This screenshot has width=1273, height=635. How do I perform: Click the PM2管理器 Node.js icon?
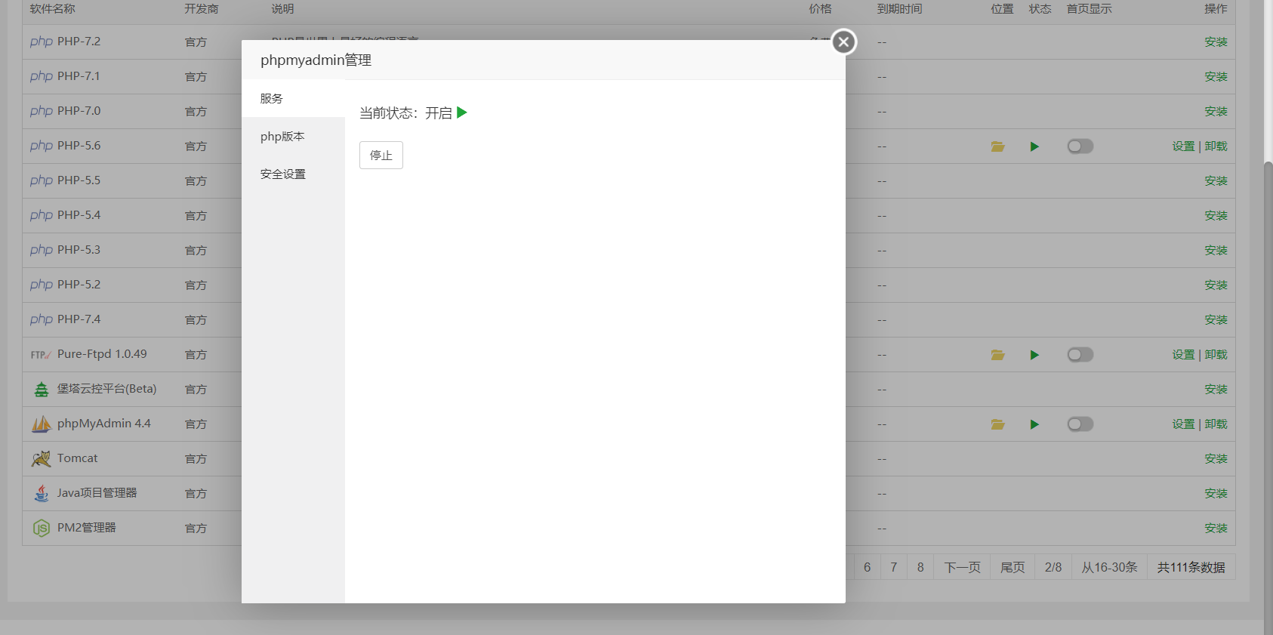pyautogui.click(x=42, y=529)
